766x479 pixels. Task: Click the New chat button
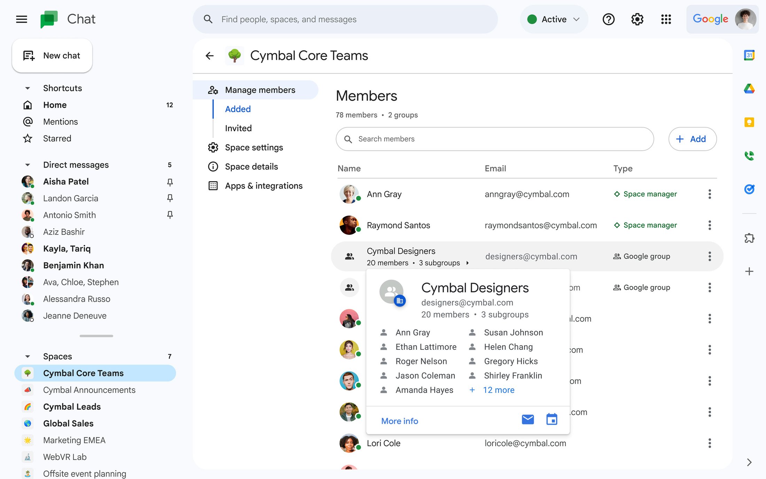tap(52, 56)
